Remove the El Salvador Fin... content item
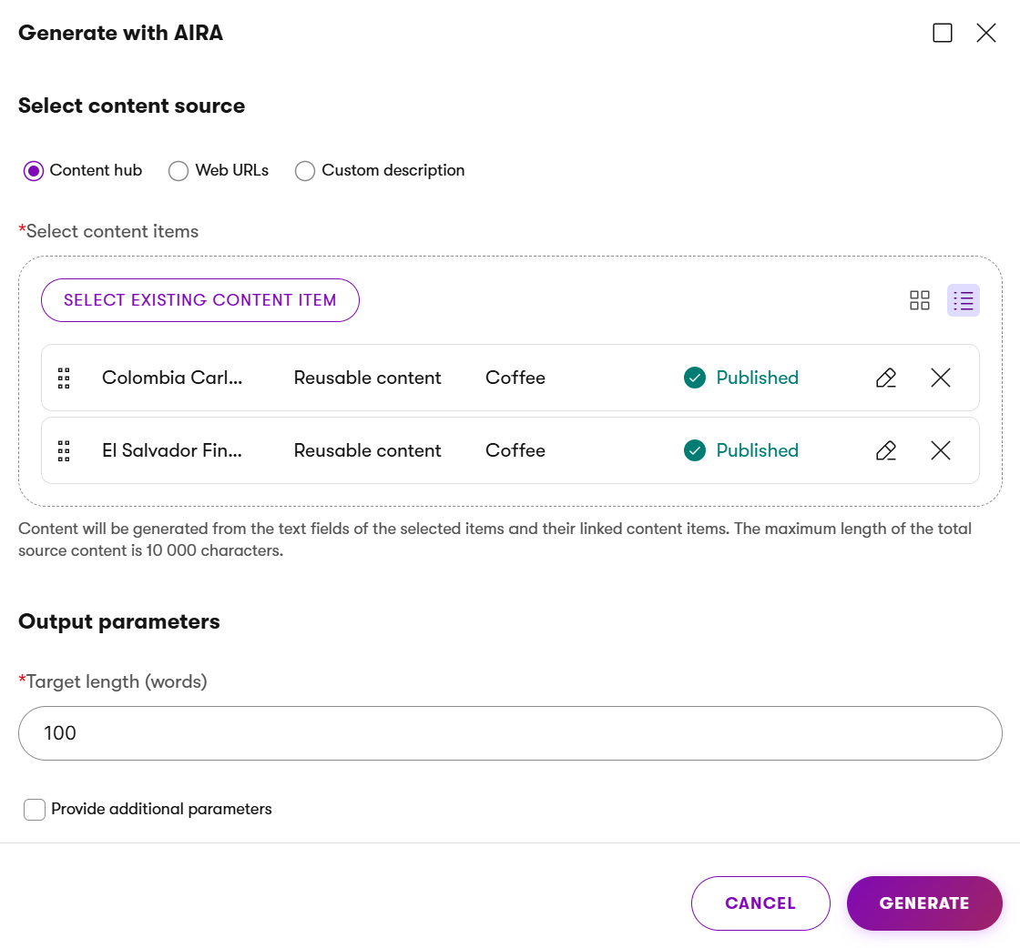 [x=941, y=450]
